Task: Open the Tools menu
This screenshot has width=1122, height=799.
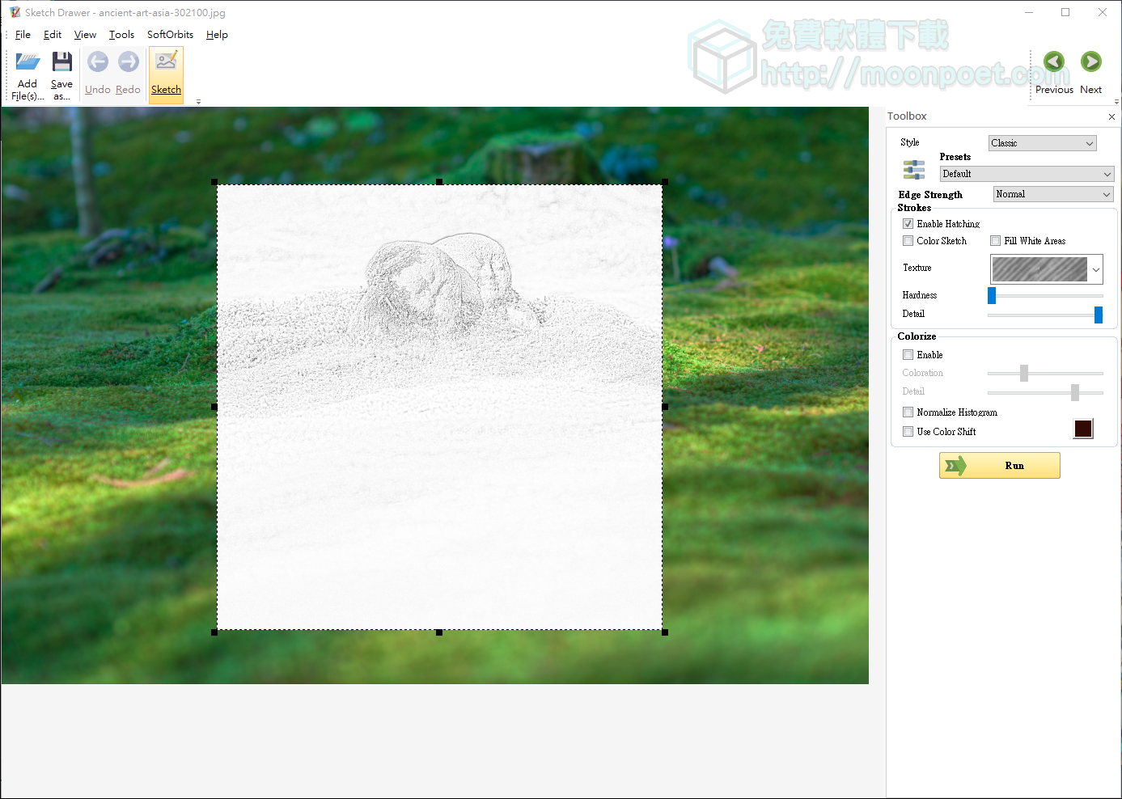Action: (x=121, y=34)
